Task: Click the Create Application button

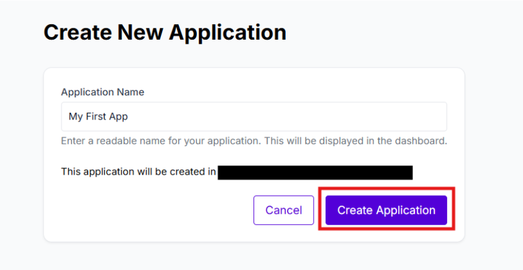Action: tap(386, 210)
